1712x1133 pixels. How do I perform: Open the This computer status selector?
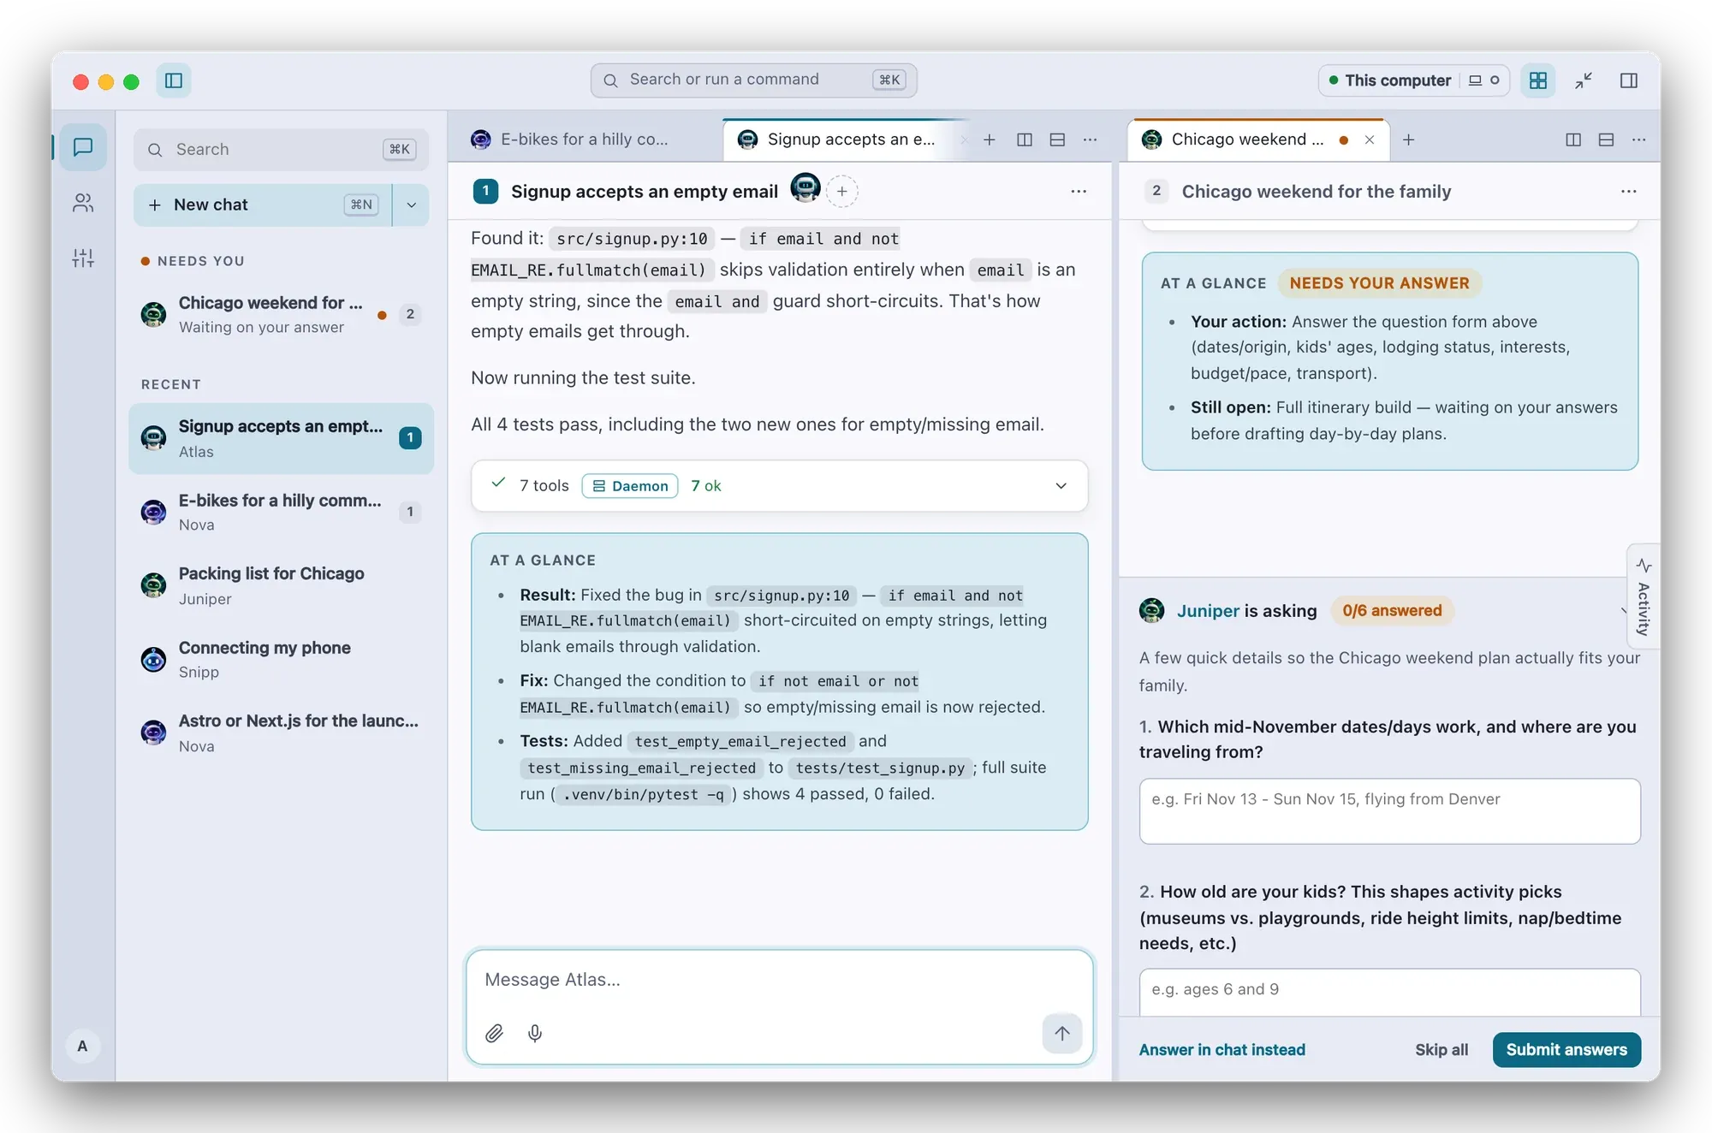(1414, 80)
